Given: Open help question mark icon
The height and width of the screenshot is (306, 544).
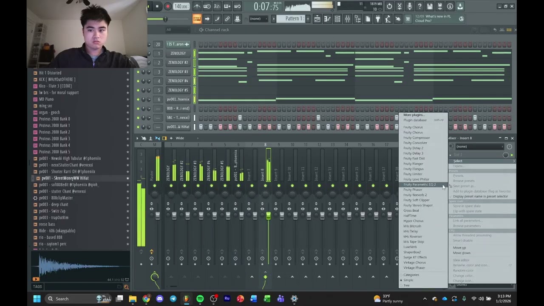Looking at the screenshot, I should tap(420, 6).
